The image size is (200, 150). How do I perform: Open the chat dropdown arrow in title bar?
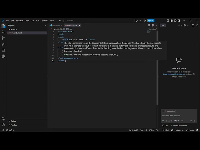[140, 21]
